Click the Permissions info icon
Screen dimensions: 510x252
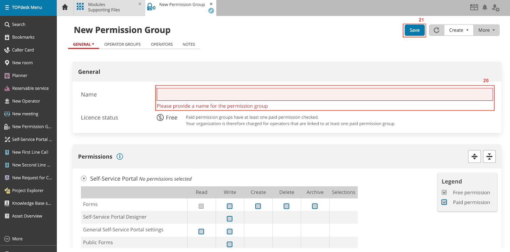point(120,156)
